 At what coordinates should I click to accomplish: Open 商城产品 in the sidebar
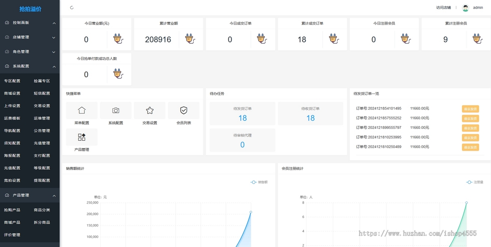tap(12, 222)
